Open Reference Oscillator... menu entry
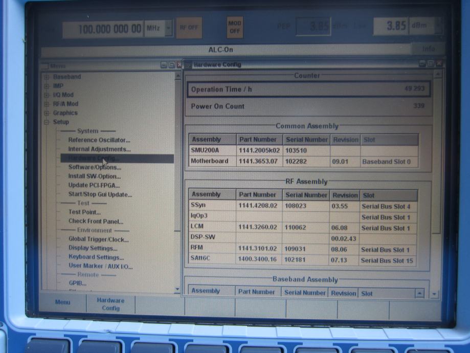Screen dimensions: 470x353 tap(99, 140)
